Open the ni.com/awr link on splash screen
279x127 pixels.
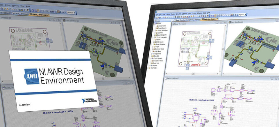[25, 104]
